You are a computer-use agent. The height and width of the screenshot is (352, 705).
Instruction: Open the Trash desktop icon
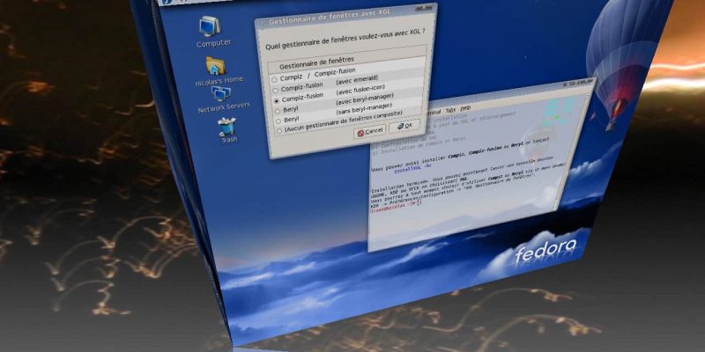(x=226, y=126)
